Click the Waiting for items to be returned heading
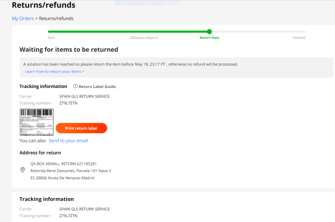Screen dimensions: 335x222 pyautogui.click(x=69, y=49)
